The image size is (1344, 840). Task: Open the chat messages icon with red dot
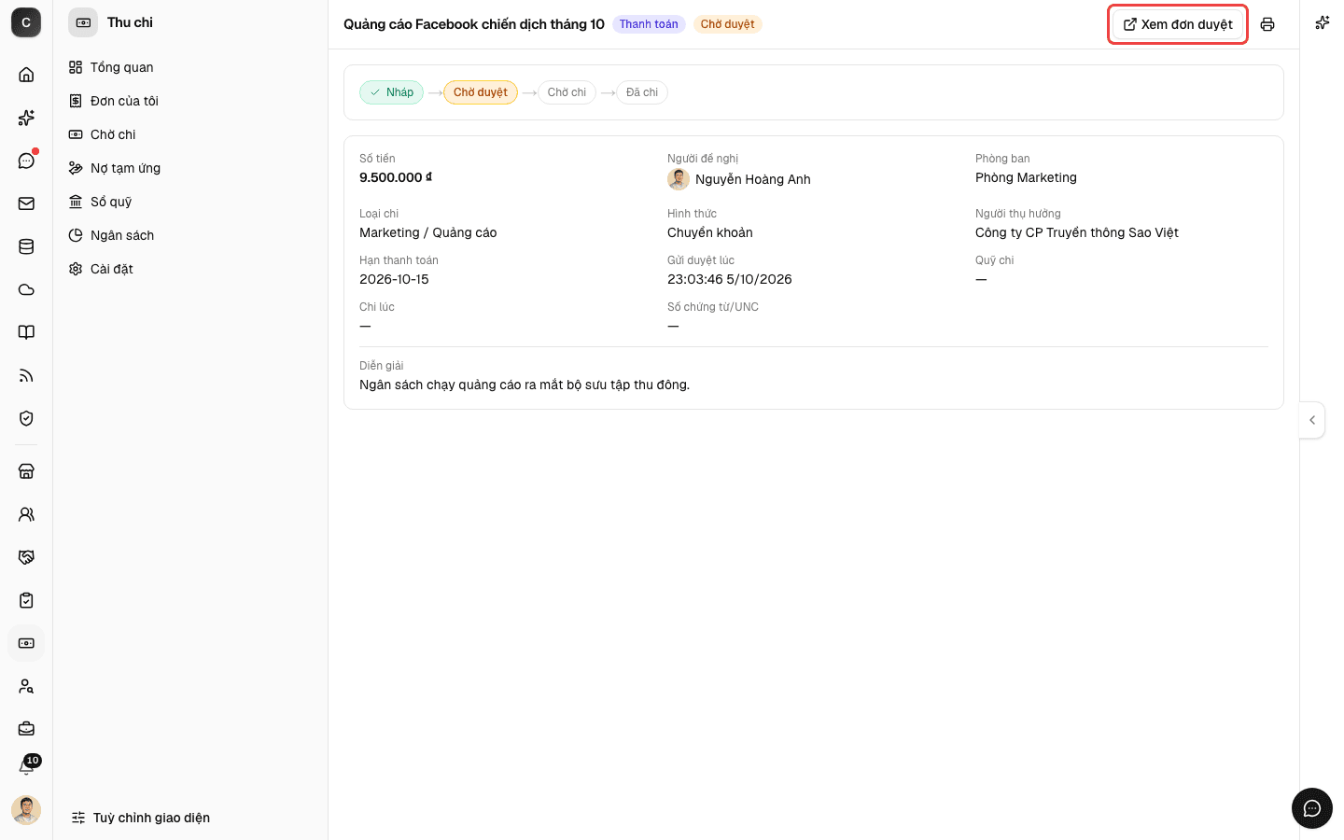click(26, 161)
